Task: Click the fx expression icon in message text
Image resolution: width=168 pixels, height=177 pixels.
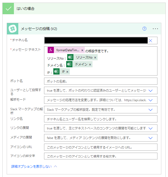Action: pos(51,50)
